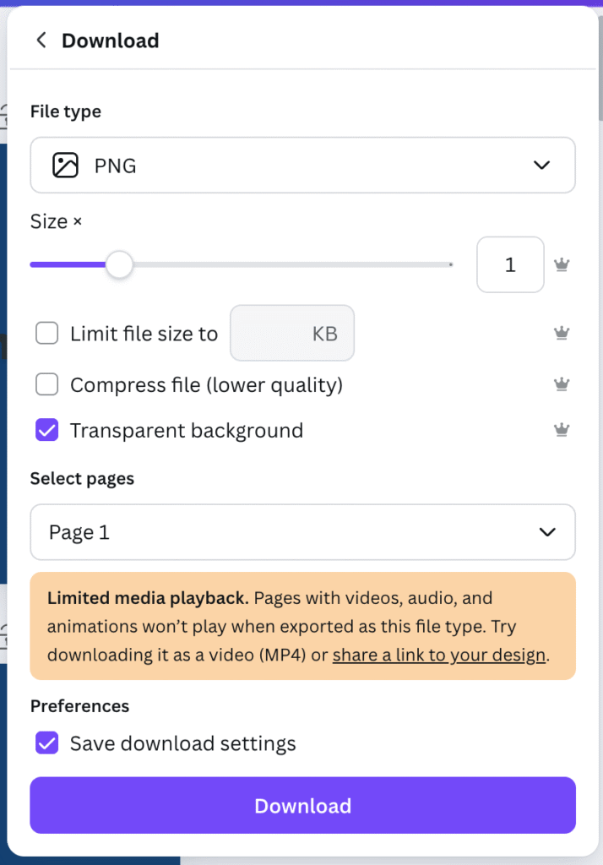Click the crown icon next to Size
The height and width of the screenshot is (865, 603).
click(562, 265)
